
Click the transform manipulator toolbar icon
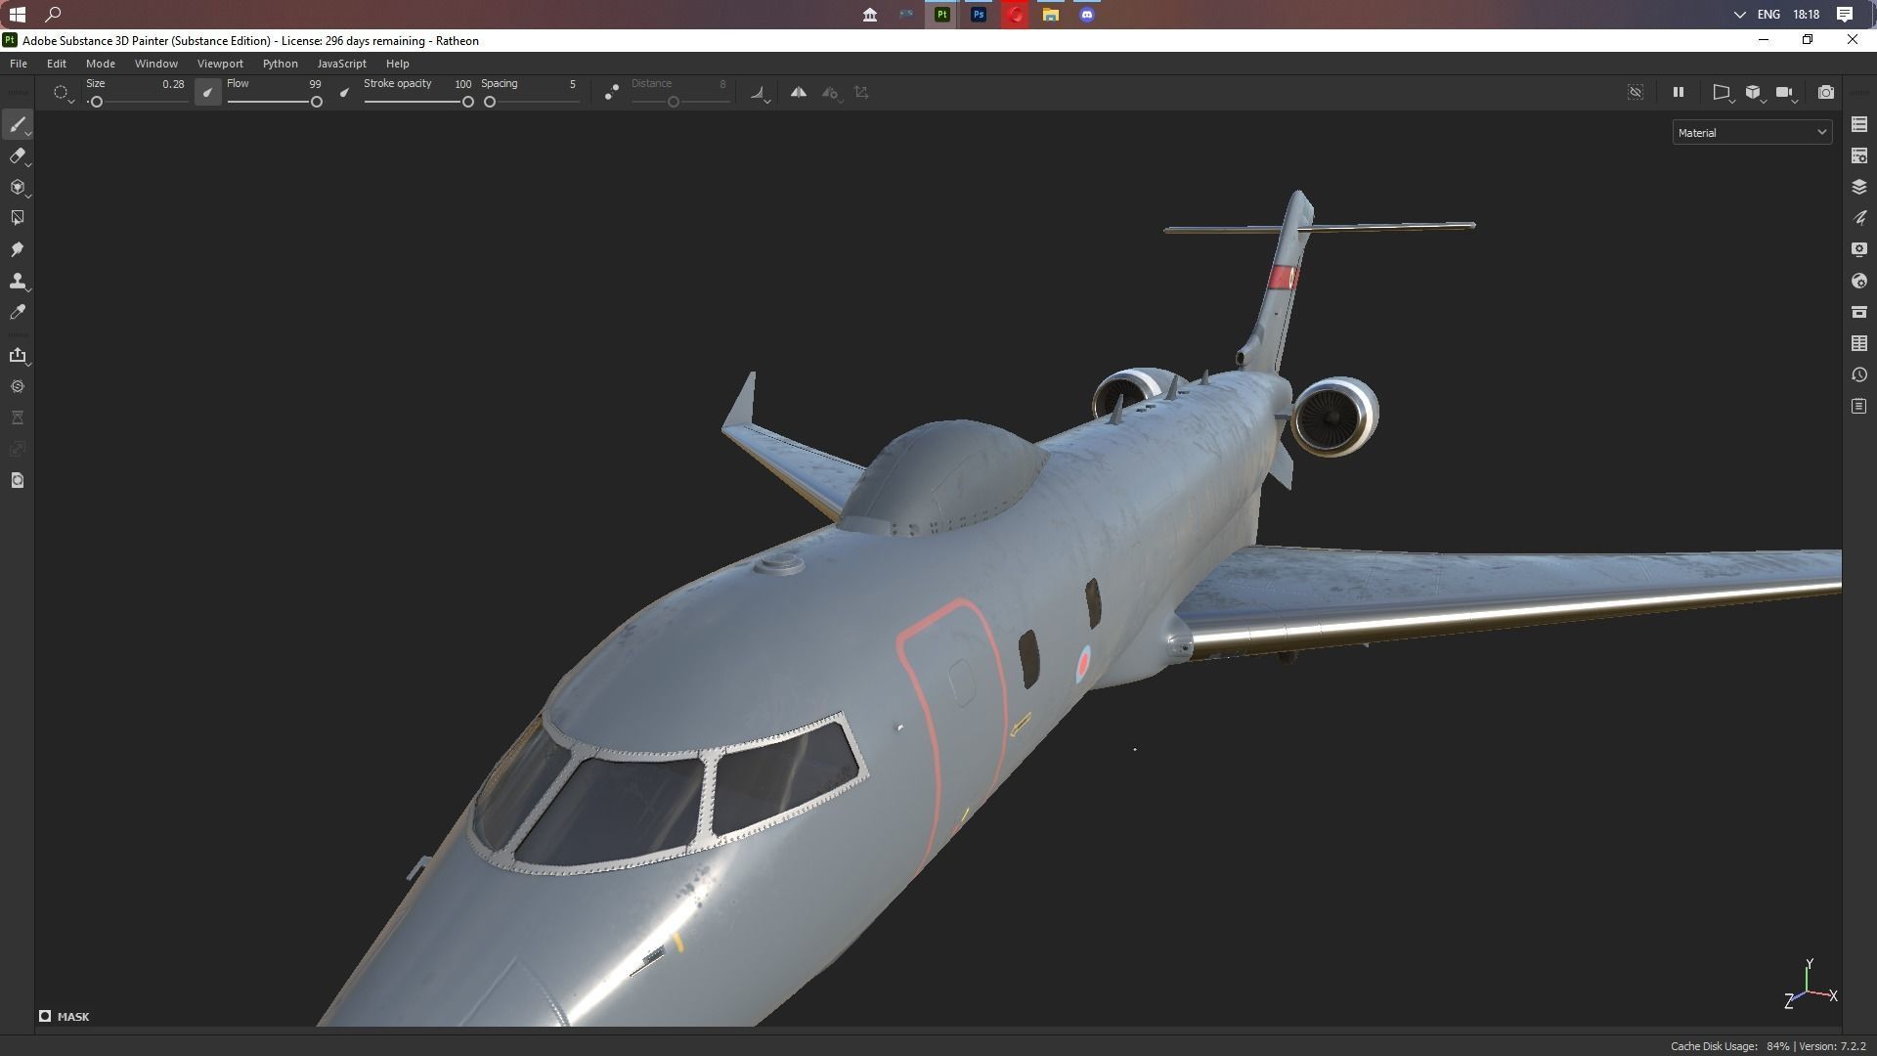tap(861, 92)
